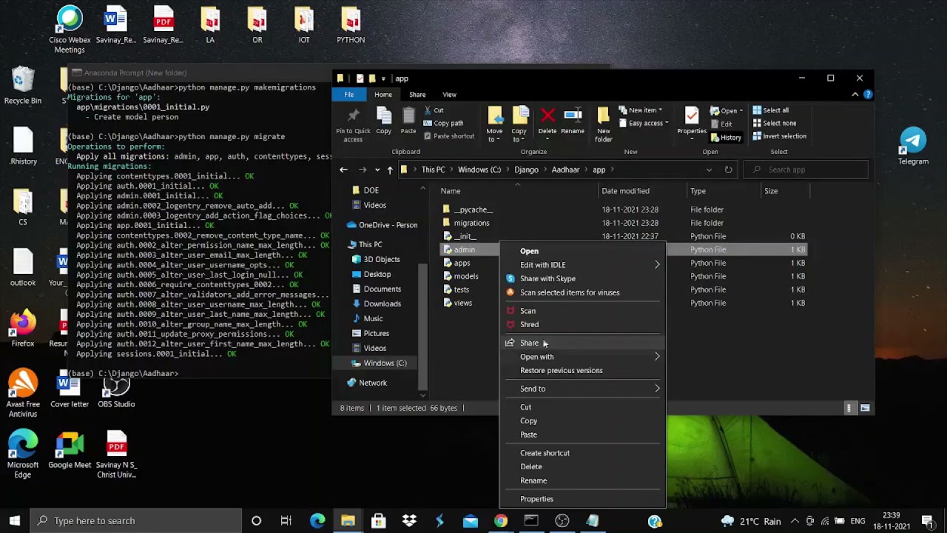Open the recent locations dropdown arrow
The image size is (947, 533).
pos(377,170)
